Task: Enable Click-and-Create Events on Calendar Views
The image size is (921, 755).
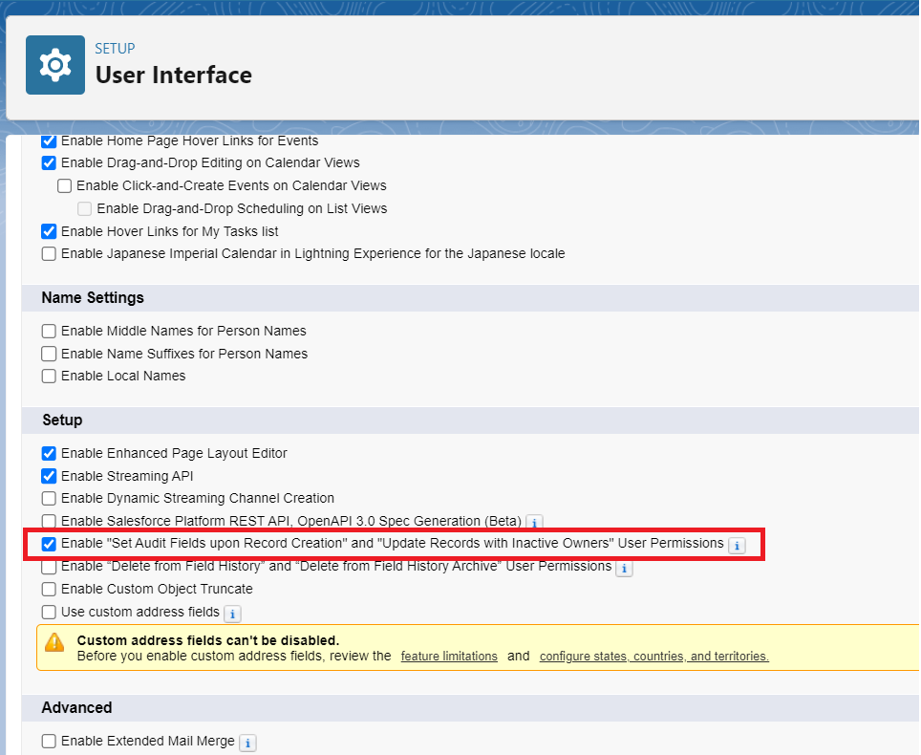Action: 64,185
